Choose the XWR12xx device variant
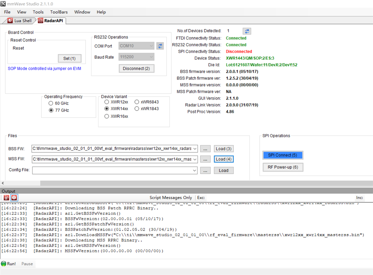The width and height of the screenshot is (373, 275). [107, 102]
